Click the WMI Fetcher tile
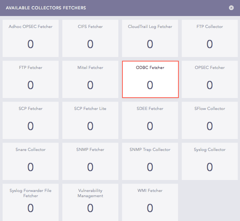The width and height of the screenshot is (240, 221). click(x=150, y=202)
